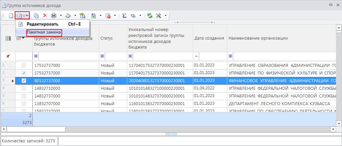Click ДЕПАРТАМЕНТ ЛЕСНОГО КОМПЛЕКСА КУЗБАССА cell
This screenshot has height=146, width=342.
[x=281, y=104]
